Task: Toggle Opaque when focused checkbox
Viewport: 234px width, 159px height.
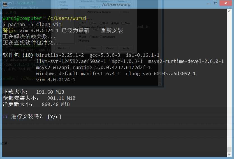Action: coord(92,27)
